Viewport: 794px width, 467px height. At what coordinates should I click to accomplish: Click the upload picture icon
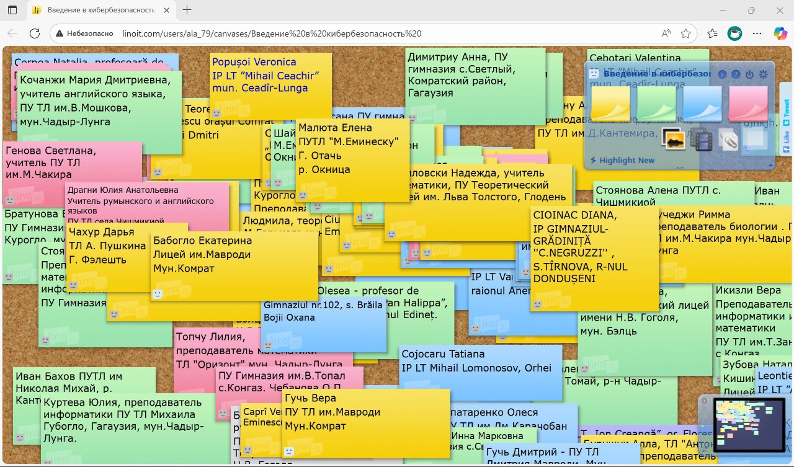click(673, 140)
